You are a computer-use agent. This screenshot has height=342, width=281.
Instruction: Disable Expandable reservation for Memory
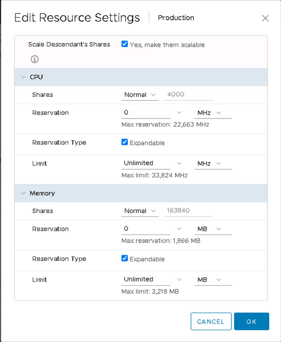pos(124,259)
